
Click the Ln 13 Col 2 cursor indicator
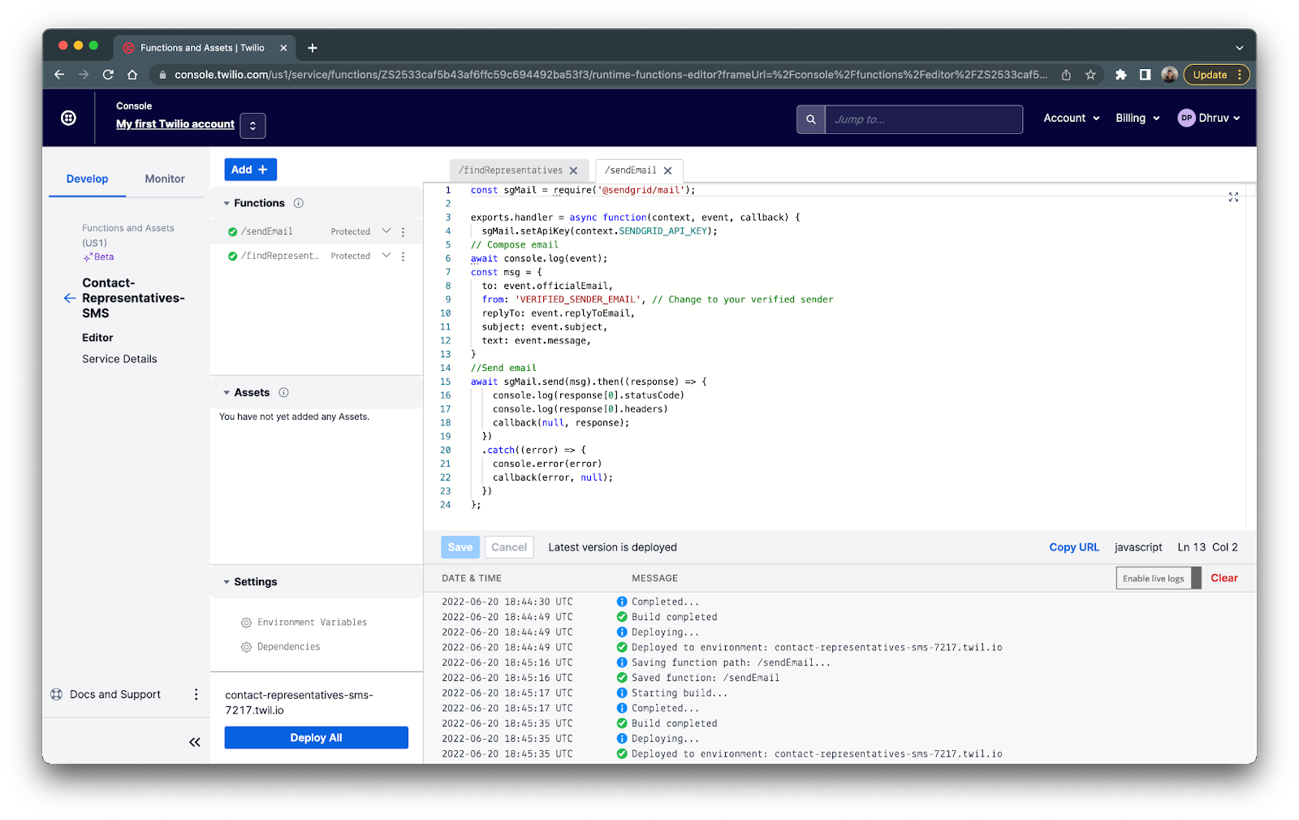pos(1207,547)
